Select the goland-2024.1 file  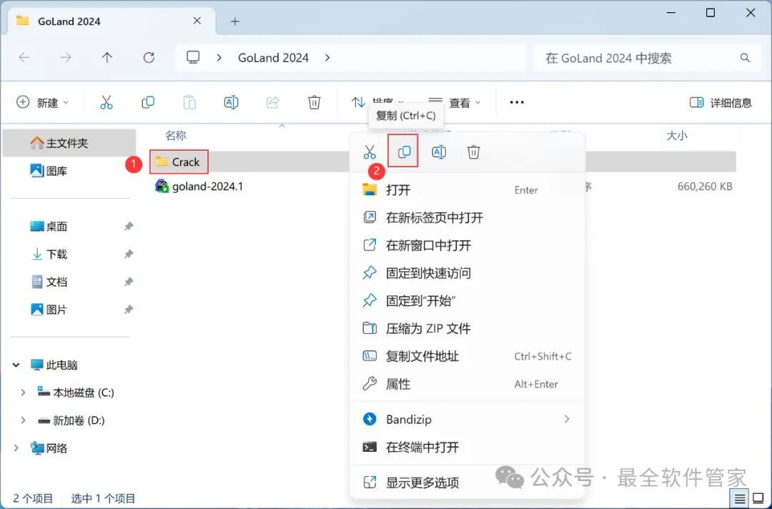coord(199,187)
